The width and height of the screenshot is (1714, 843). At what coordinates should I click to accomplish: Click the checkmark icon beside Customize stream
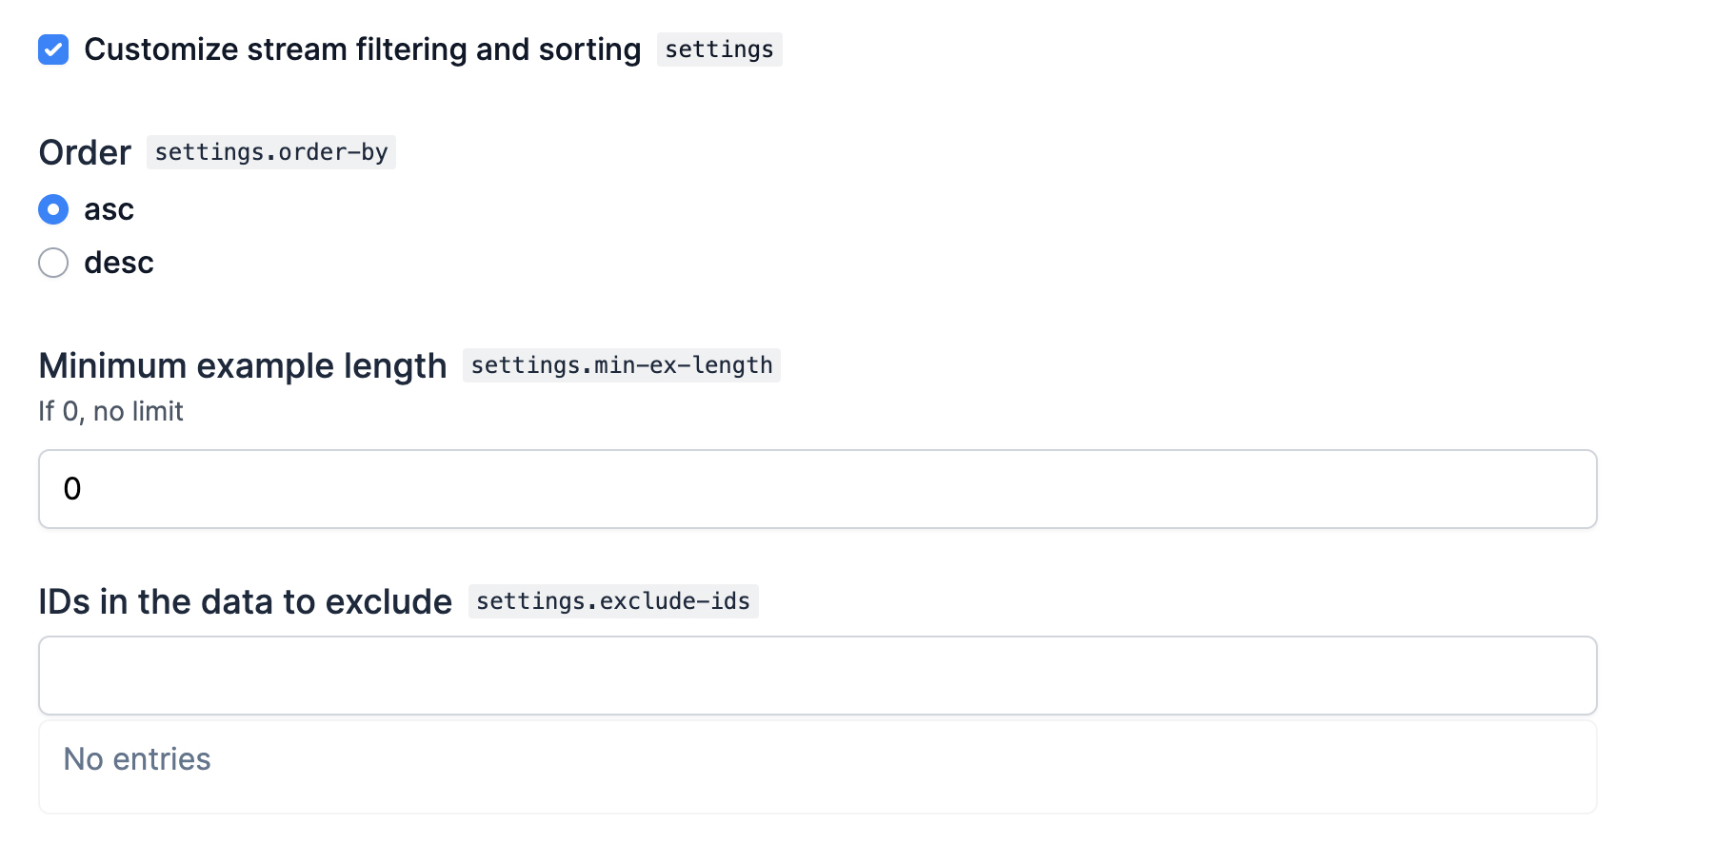[x=53, y=49]
